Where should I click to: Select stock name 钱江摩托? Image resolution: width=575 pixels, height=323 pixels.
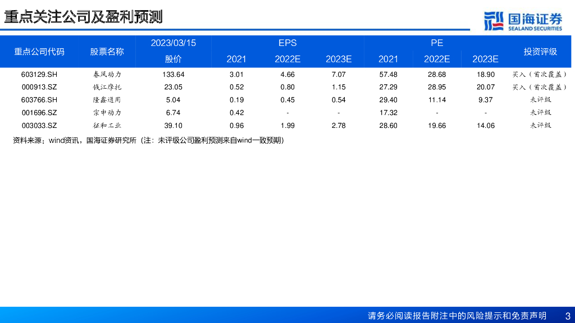pyautogui.click(x=107, y=87)
